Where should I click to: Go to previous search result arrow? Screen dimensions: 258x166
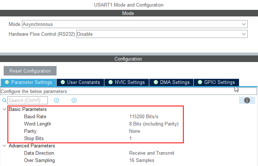tap(57, 100)
